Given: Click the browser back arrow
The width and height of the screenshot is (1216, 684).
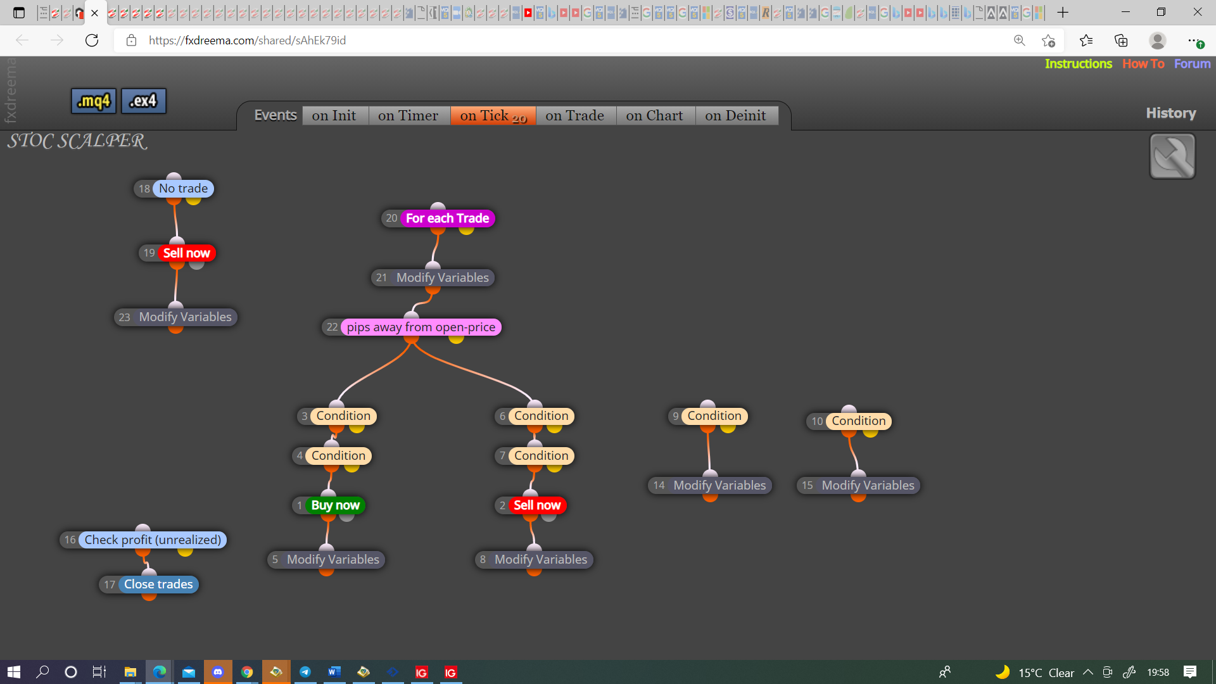Looking at the screenshot, I should 22,41.
